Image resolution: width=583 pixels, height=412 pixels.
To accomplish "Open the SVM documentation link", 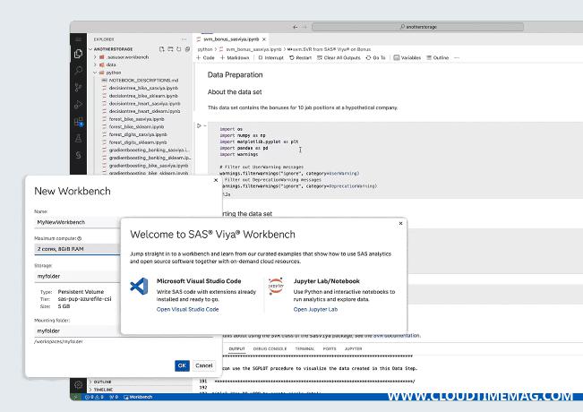I will coord(397,335).
